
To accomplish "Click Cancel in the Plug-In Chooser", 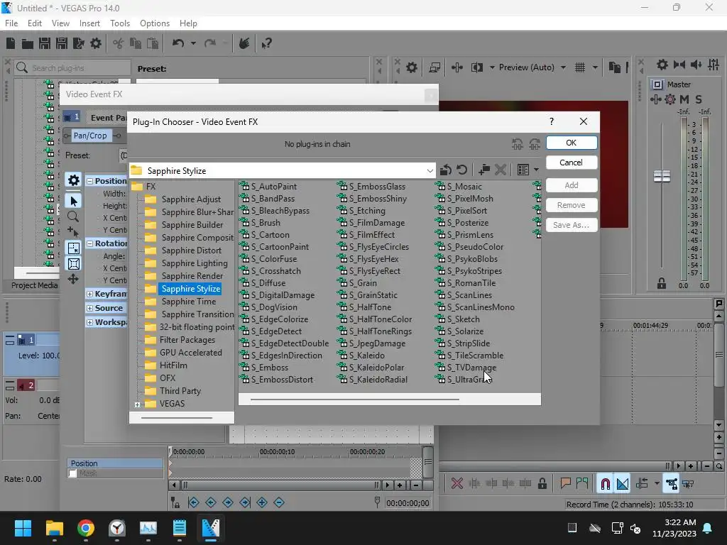I will [572, 163].
